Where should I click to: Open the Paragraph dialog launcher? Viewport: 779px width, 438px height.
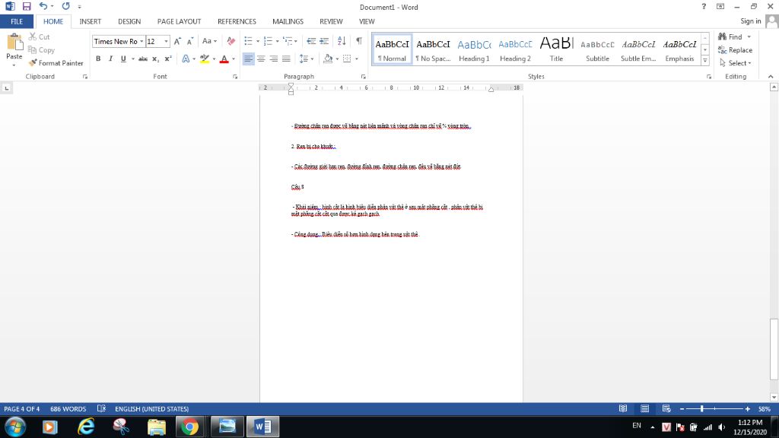363,77
